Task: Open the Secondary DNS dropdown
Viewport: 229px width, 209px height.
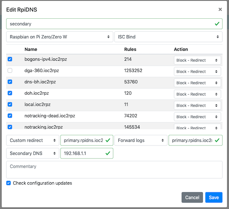Action: [33, 153]
